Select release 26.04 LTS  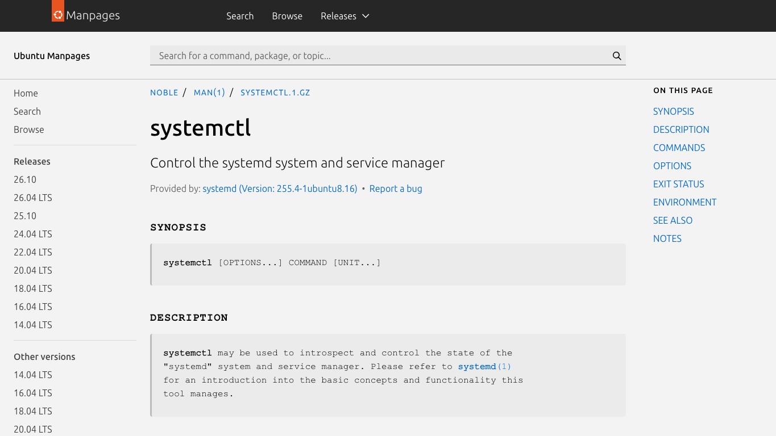[x=33, y=198]
